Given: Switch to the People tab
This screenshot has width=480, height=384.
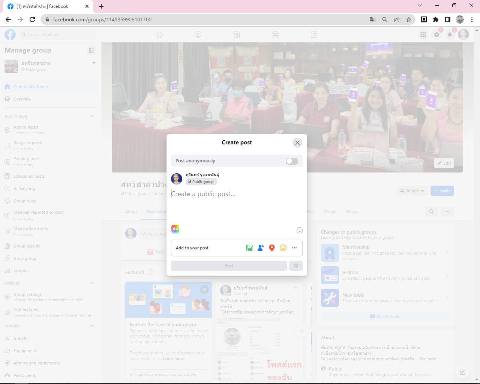Looking at the screenshot, I should click(x=330, y=212).
